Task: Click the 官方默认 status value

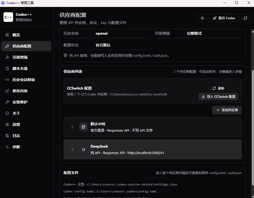Action: click(103, 45)
